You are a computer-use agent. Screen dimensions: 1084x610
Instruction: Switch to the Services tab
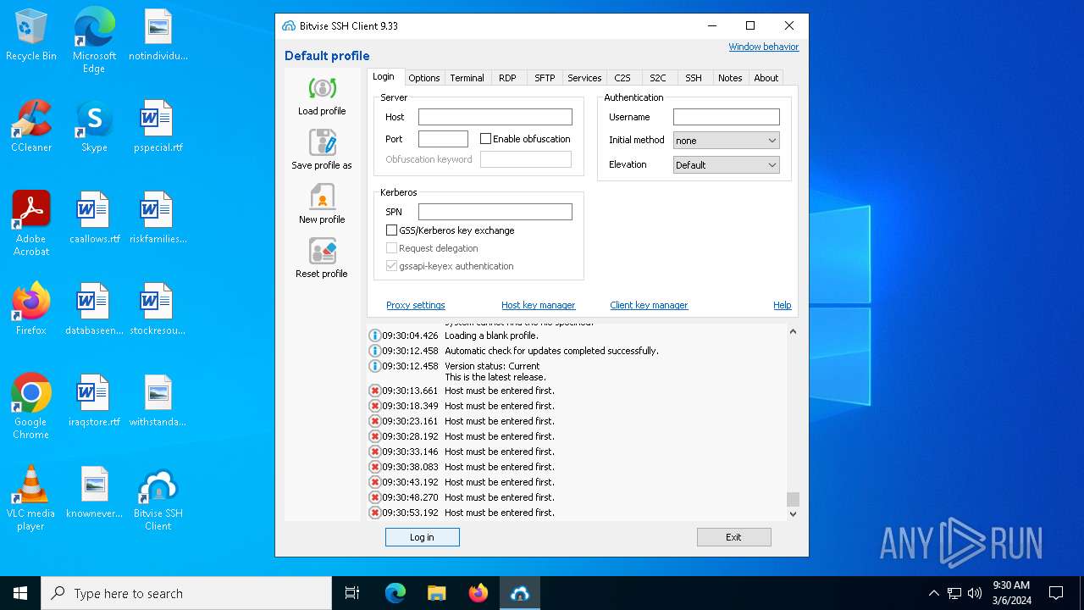[x=584, y=78]
